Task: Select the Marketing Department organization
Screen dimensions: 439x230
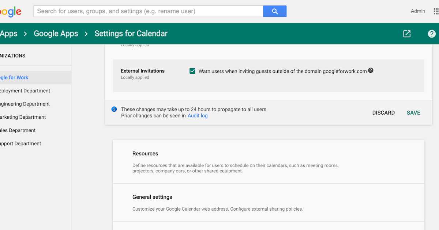Action: click(x=23, y=117)
